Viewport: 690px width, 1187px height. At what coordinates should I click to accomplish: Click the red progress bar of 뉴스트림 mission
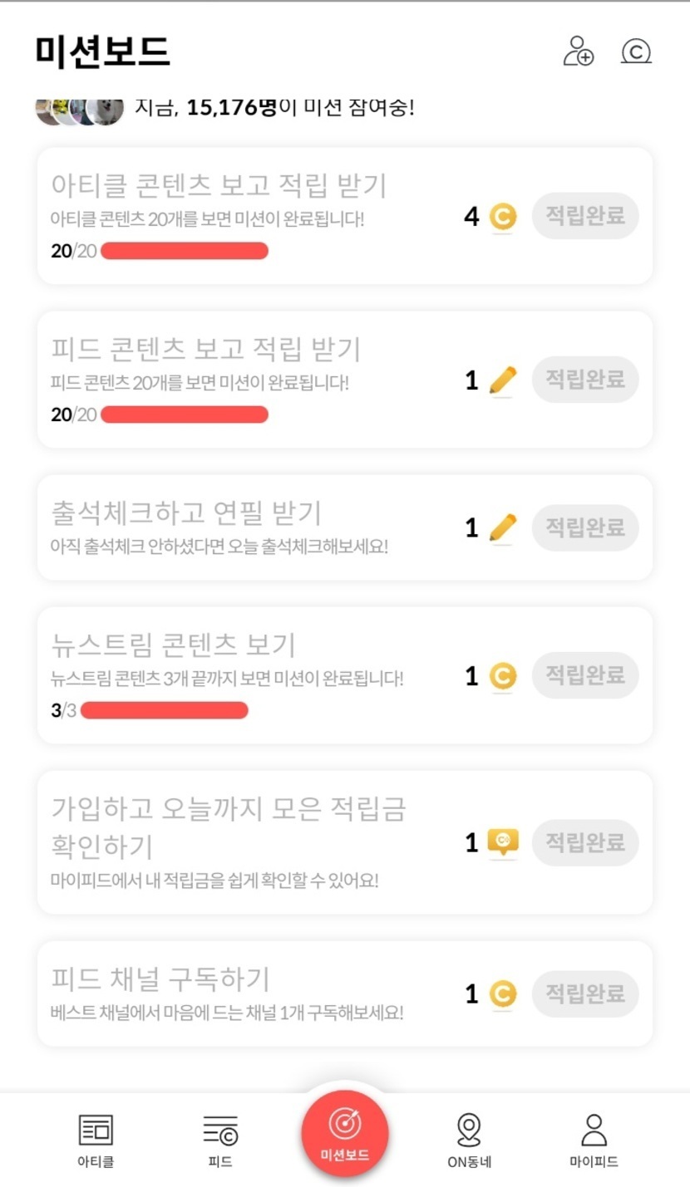(x=165, y=710)
